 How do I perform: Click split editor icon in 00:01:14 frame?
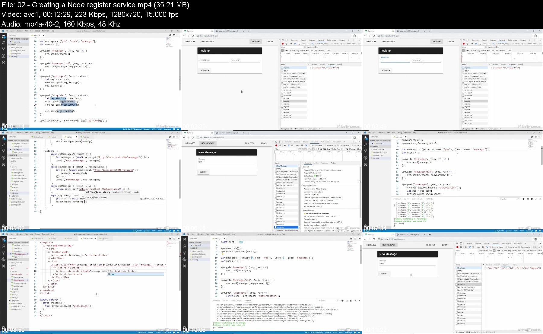174,35
